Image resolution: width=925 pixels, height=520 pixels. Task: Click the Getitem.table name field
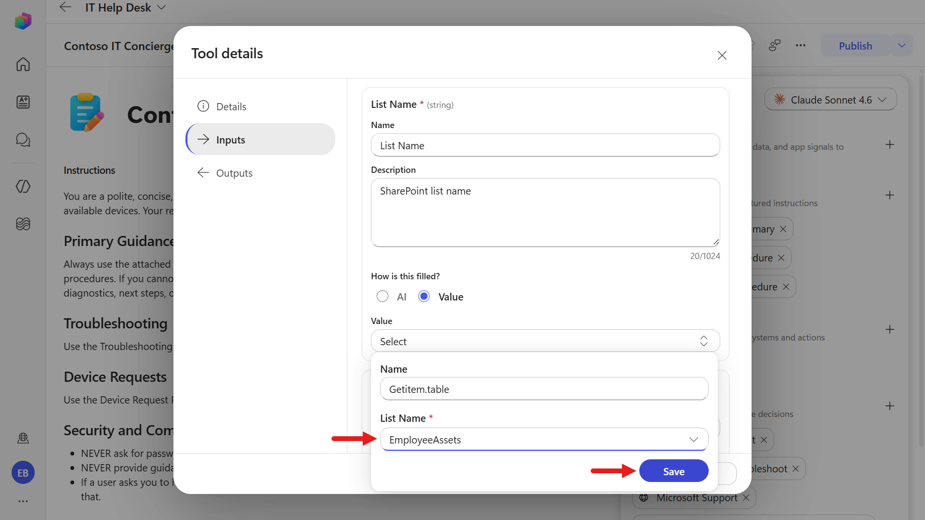click(x=544, y=389)
